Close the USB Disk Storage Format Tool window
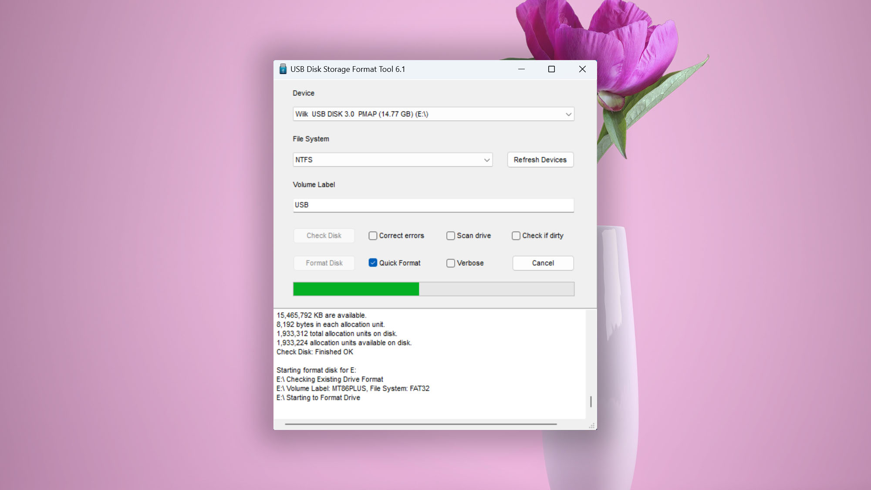This screenshot has height=490, width=871. [582, 69]
